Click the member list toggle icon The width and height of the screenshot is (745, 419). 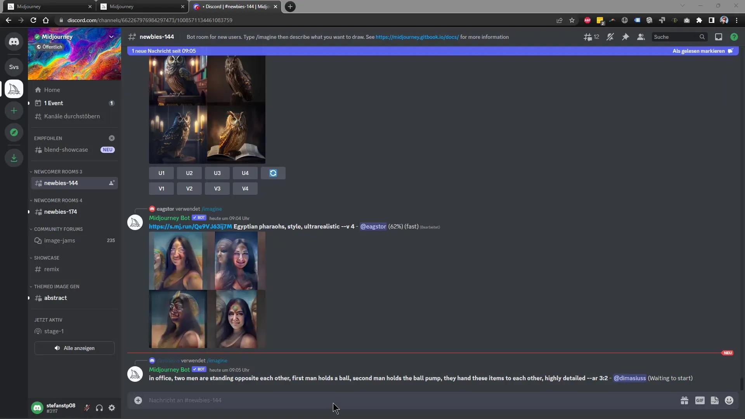click(641, 37)
